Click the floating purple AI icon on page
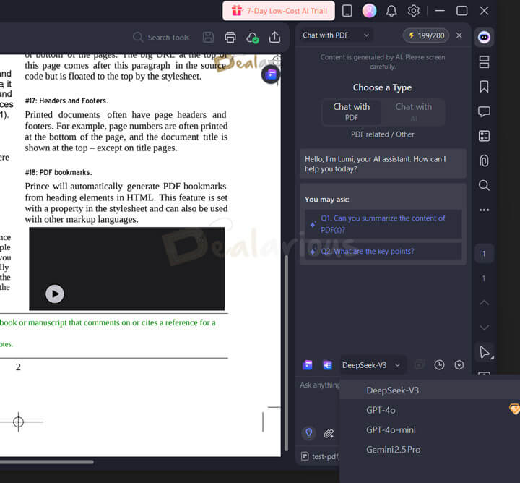 point(271,74)
